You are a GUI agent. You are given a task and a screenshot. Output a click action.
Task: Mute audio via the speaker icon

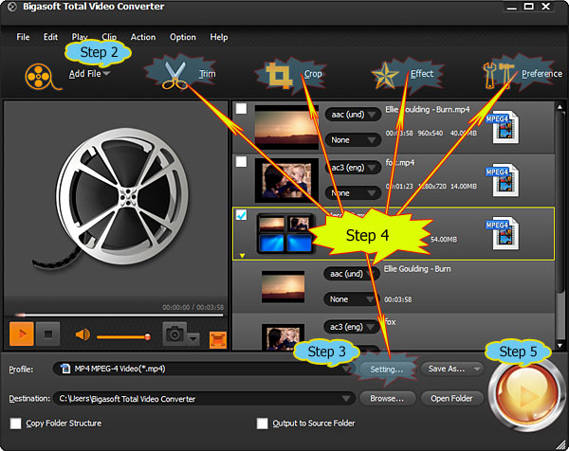click(83, 334)
